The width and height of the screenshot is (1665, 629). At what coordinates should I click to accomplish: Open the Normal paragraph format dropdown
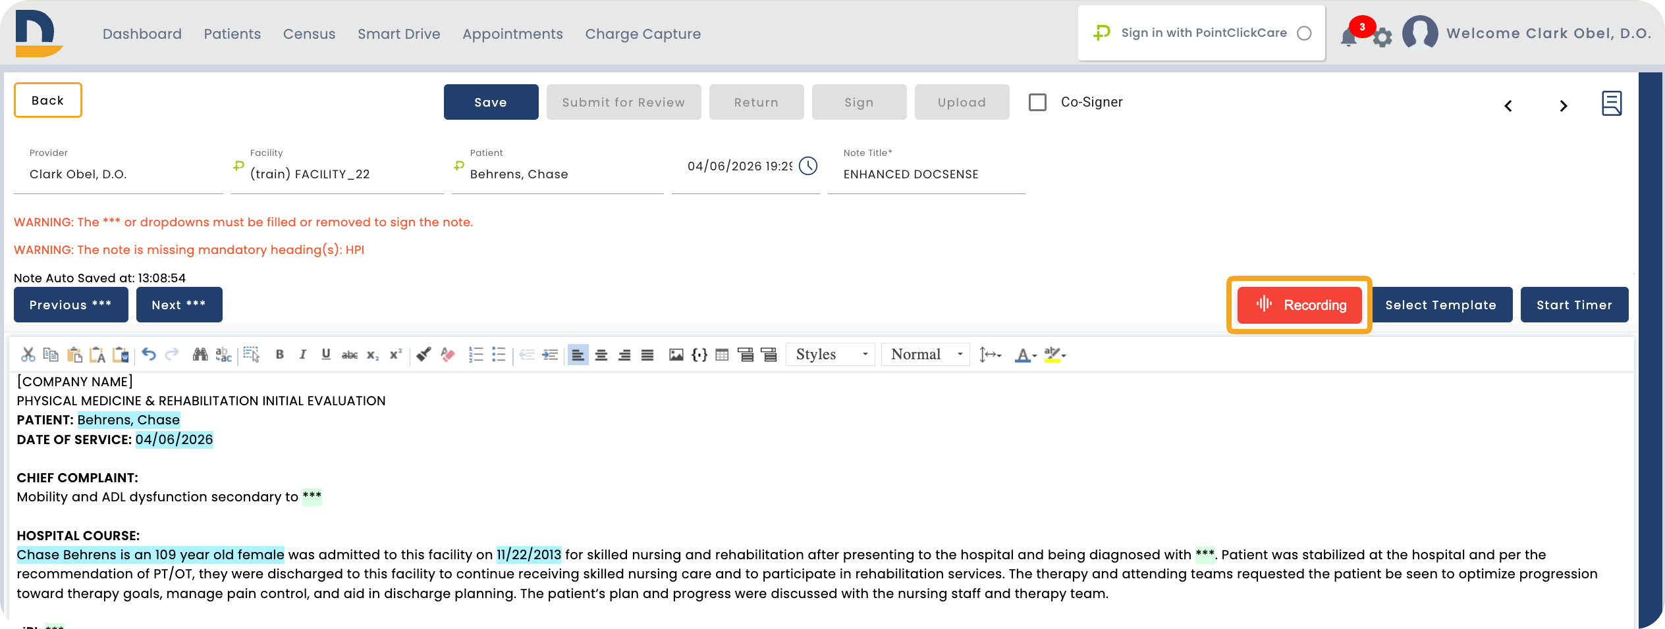point(925,355)
